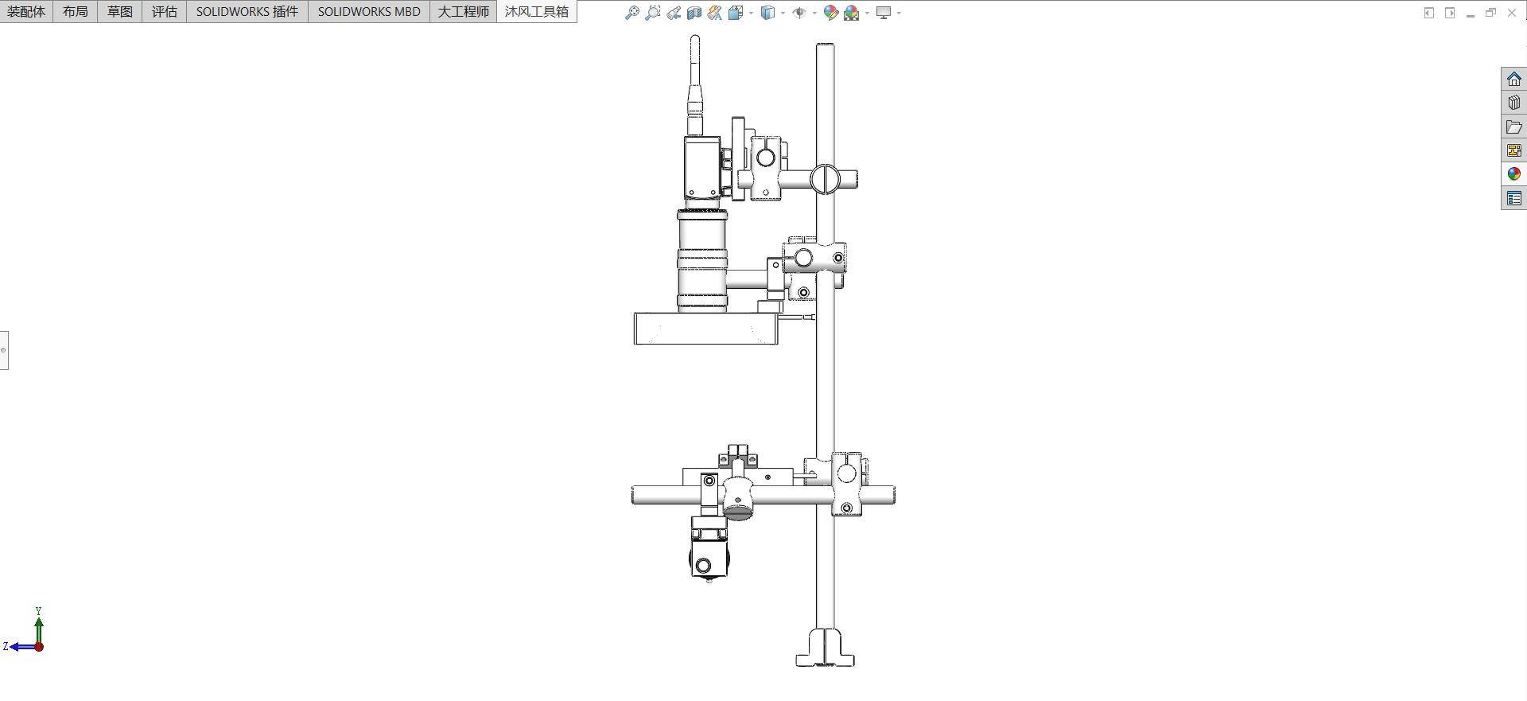Open the SOLIDWORKS MBD tab
The image size is (1527, 701).
(x=369, y=11)
